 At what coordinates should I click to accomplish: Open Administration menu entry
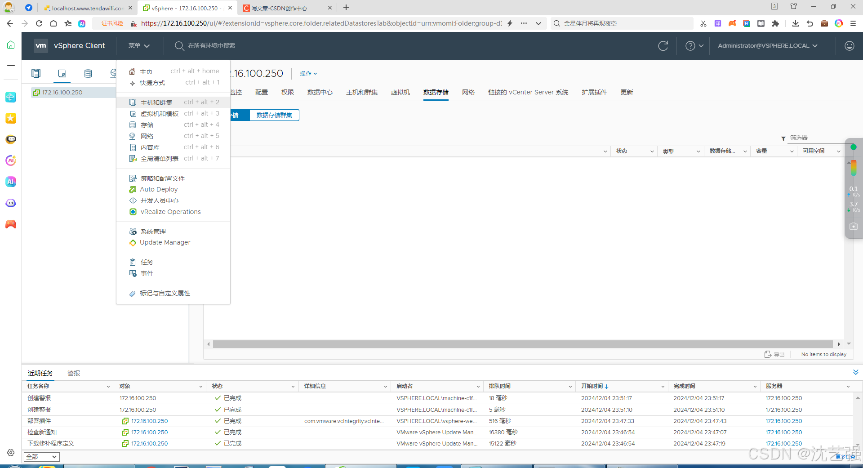tap(173, 232)
